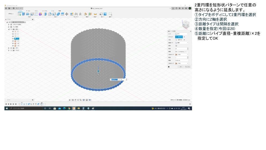
Task: Toggle visibility of the YZ plane
Action: tap(13, 46)
